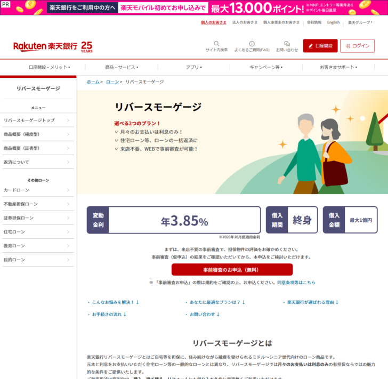Click the login arrow icon on ログイン button
The width and height of the screenshot is (388, 379).
coord(348,46)
